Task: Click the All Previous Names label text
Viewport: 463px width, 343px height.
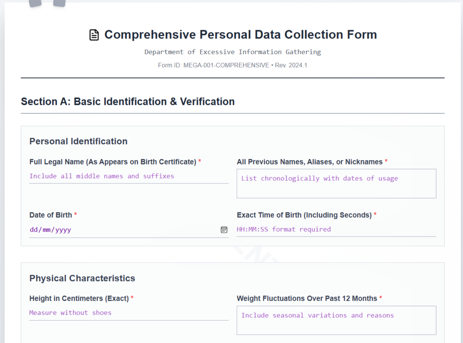Action: [309, 162]
